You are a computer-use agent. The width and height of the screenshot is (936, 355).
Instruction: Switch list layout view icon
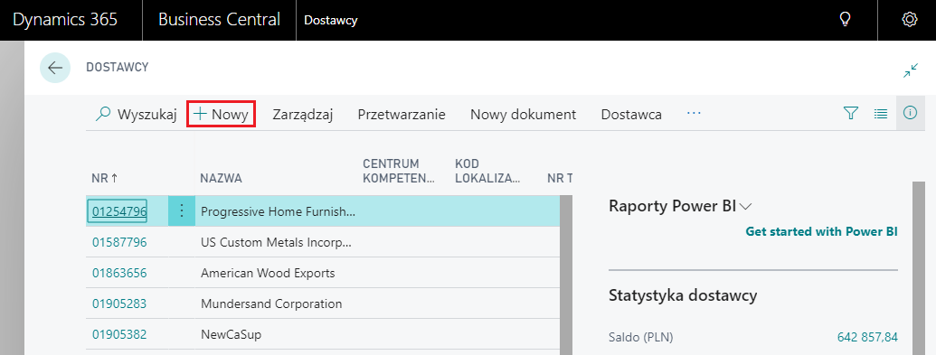tap(881, 113)
